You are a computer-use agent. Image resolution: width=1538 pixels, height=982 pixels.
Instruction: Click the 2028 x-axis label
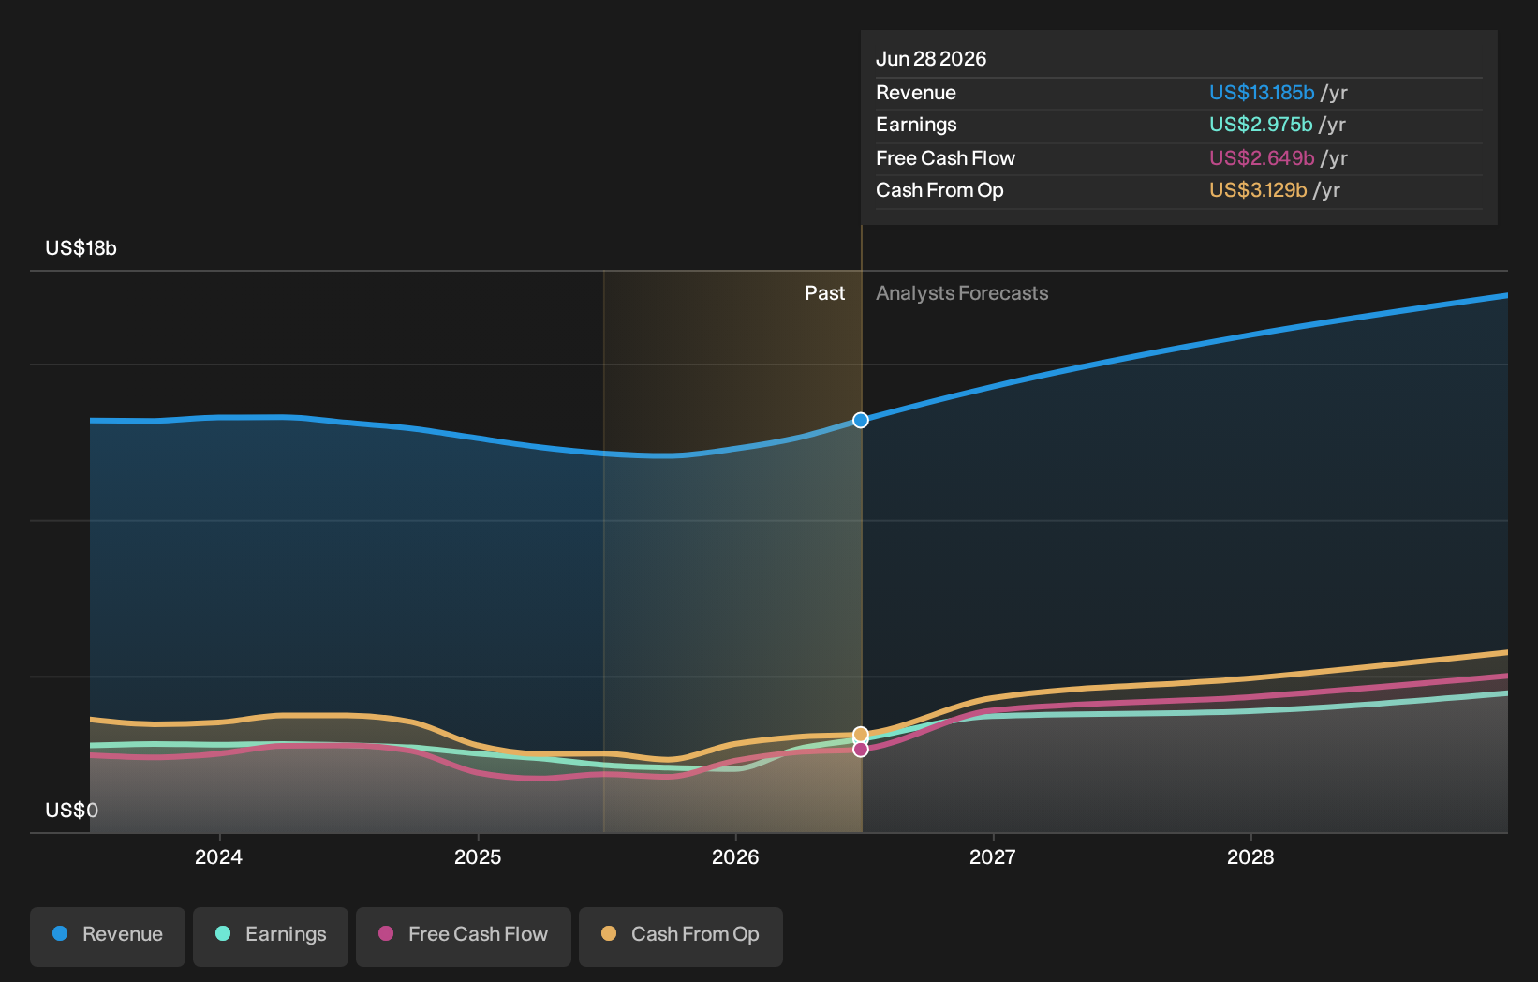[x=1250, y=856]
